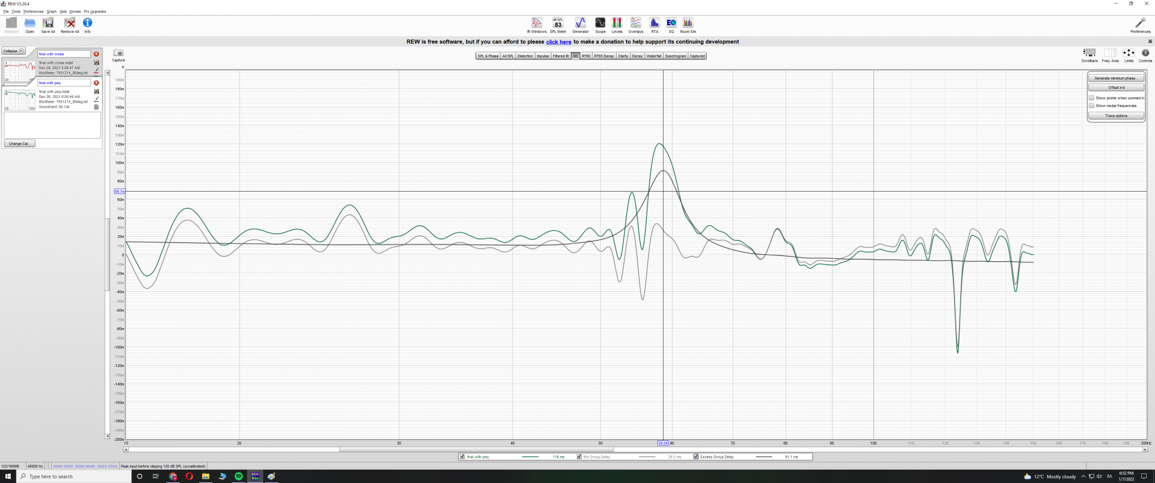
Task: Open the Graph menu
Action: (52, 11)
